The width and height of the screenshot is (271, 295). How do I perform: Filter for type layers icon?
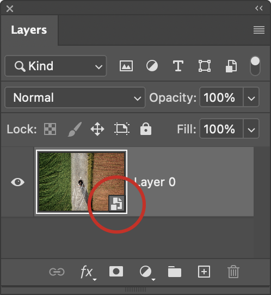[x=178, y=66]
